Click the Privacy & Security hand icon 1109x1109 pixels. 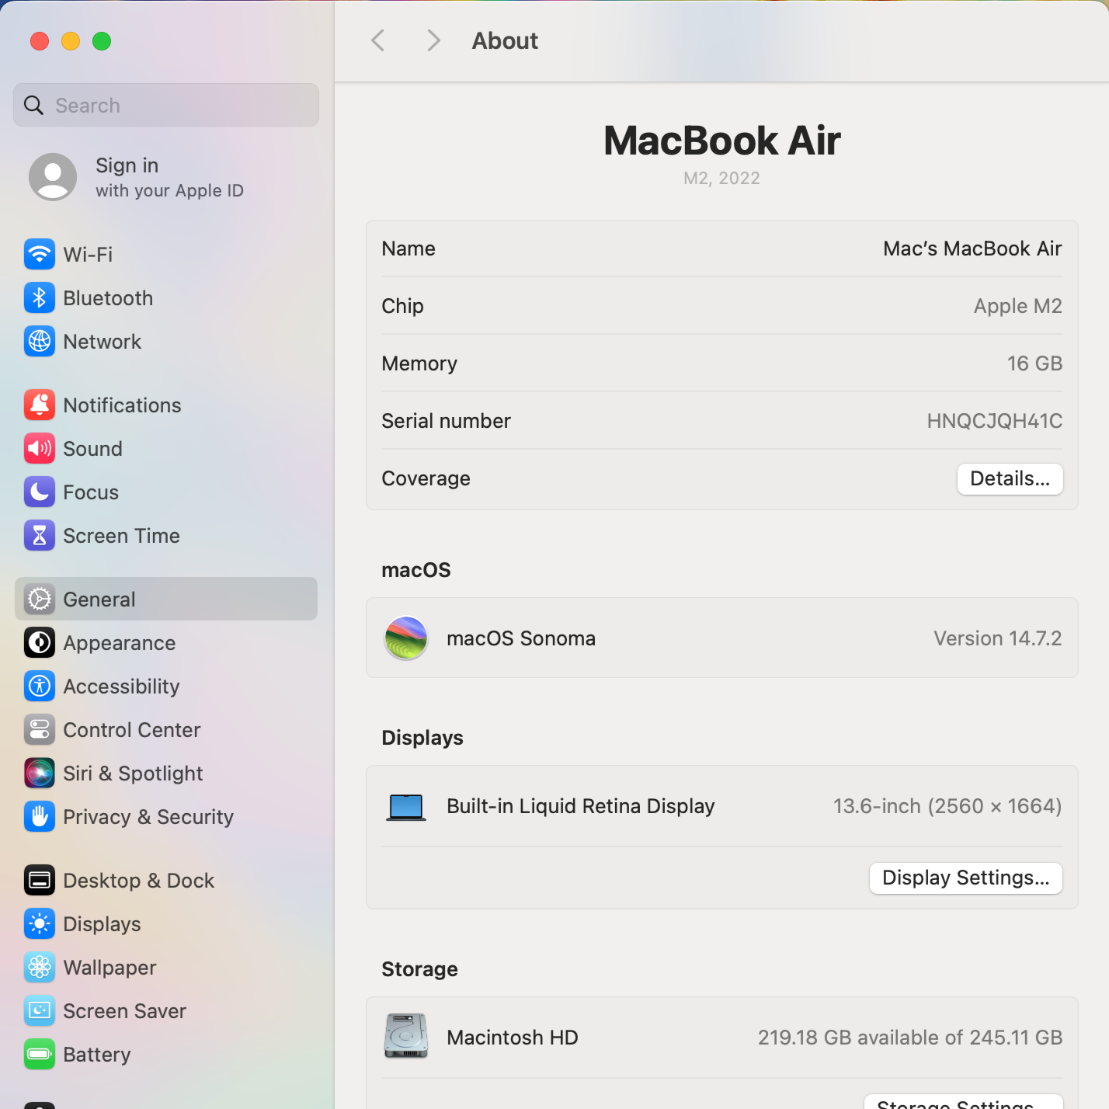pos(40,816)
